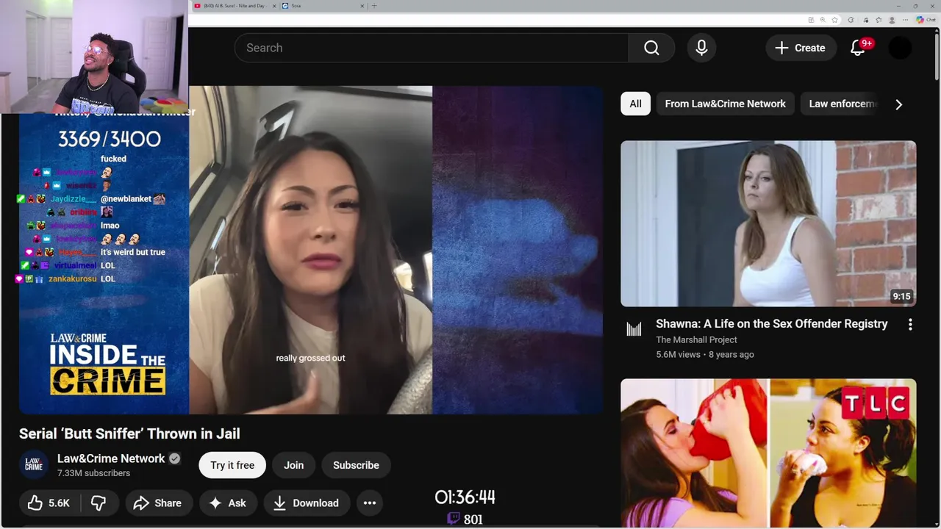Viewport: 941px width, 529px height.
Task: Click the Marshall Project channel icon
Action: tap(634, 329)
